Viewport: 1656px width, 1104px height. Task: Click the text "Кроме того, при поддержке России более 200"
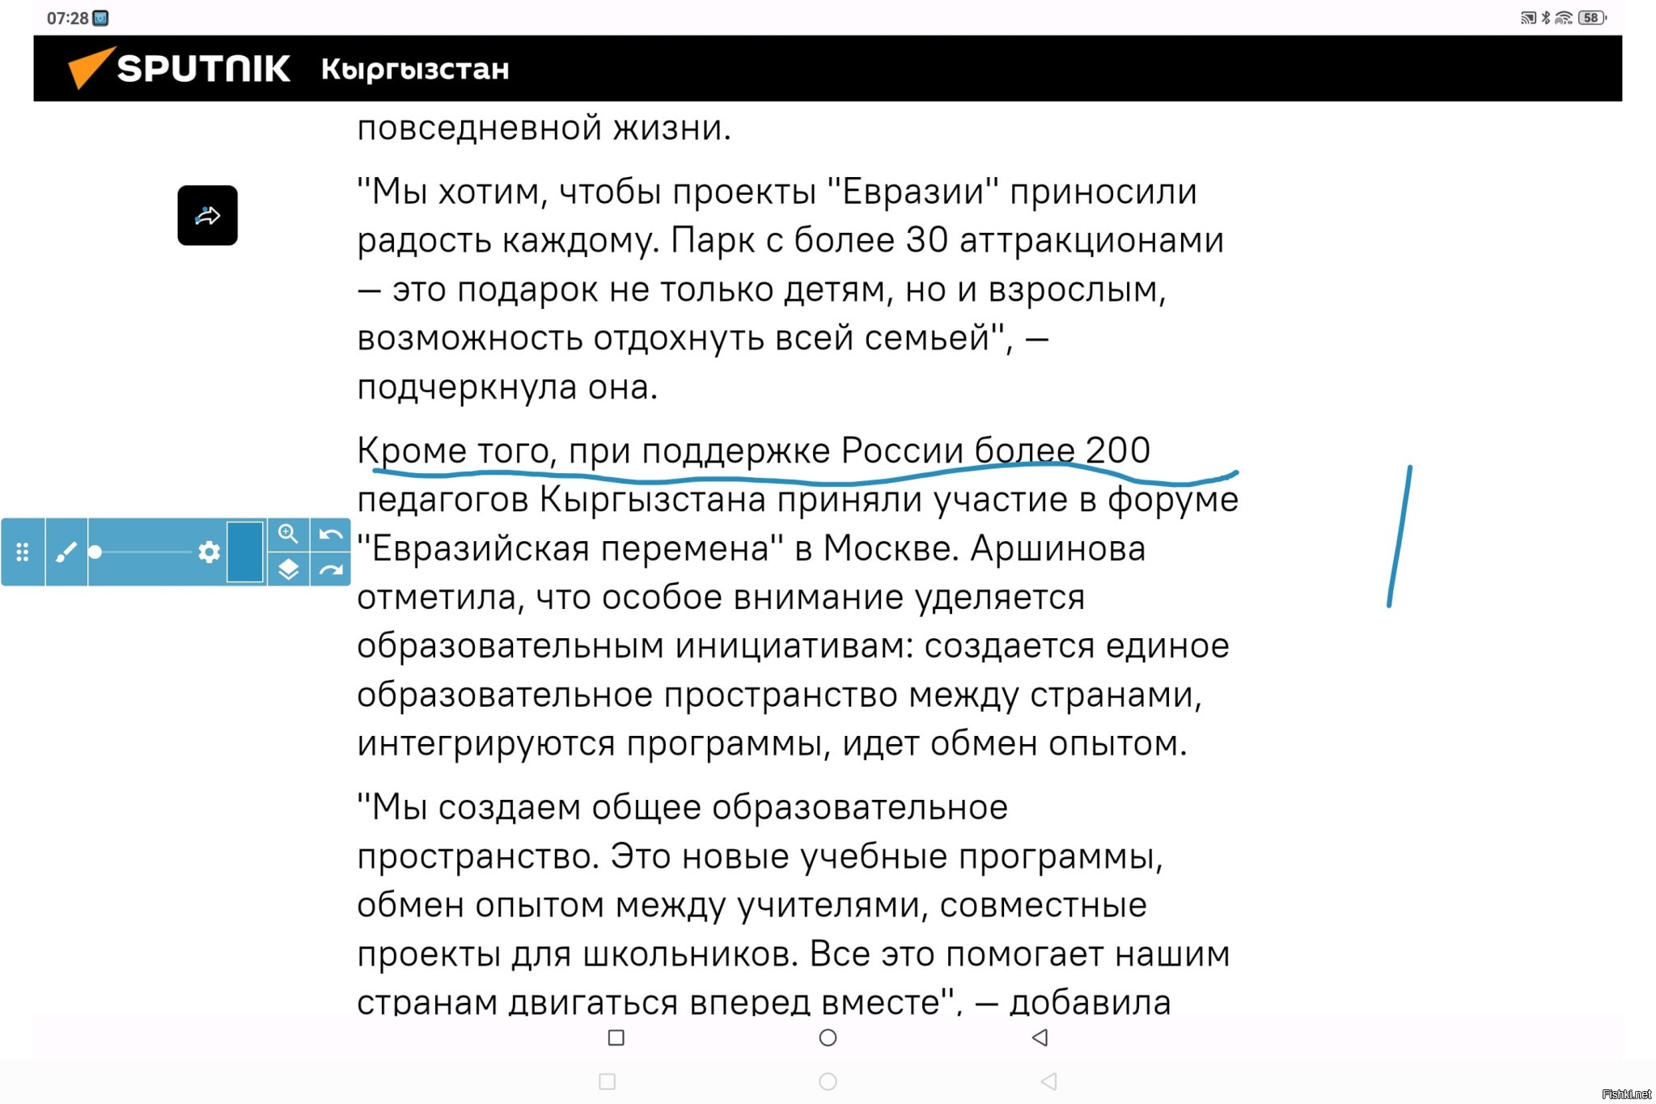[753, 450]
